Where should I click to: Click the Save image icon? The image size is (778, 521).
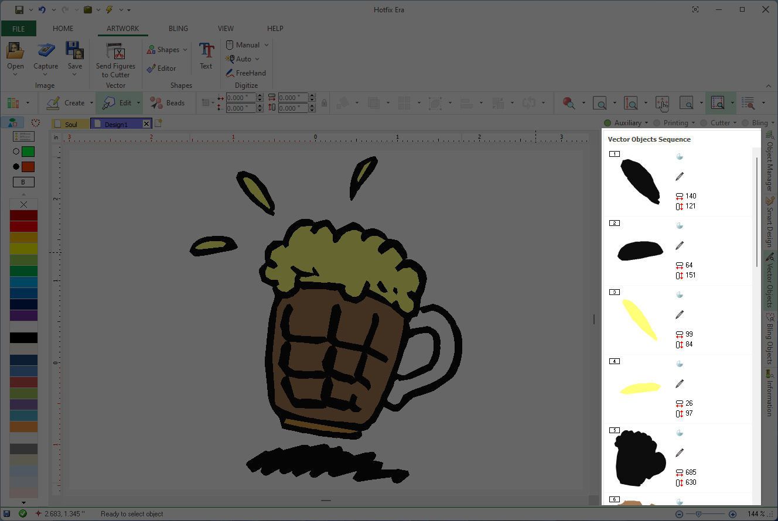coord(74,51)
